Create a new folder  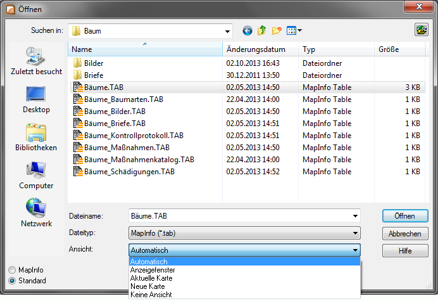point(276,30)
